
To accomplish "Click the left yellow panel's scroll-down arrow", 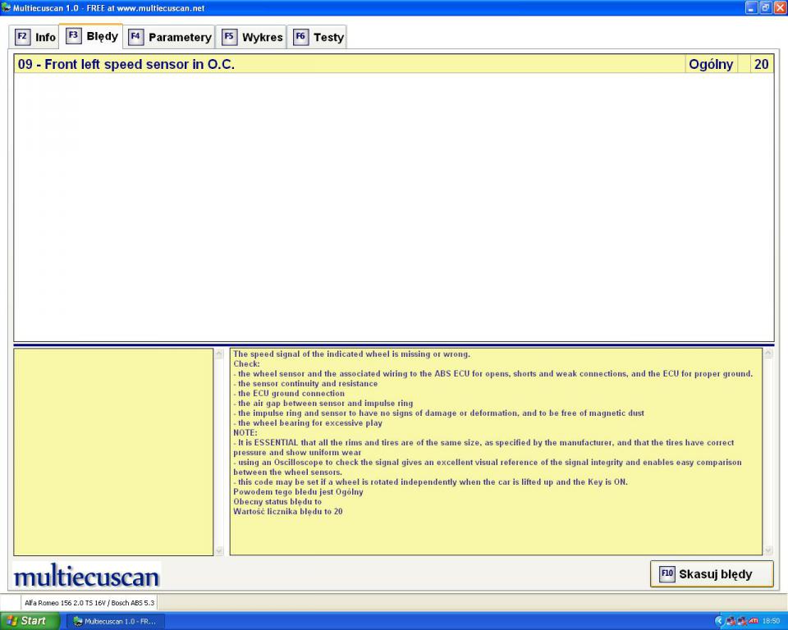I will 219,550.
